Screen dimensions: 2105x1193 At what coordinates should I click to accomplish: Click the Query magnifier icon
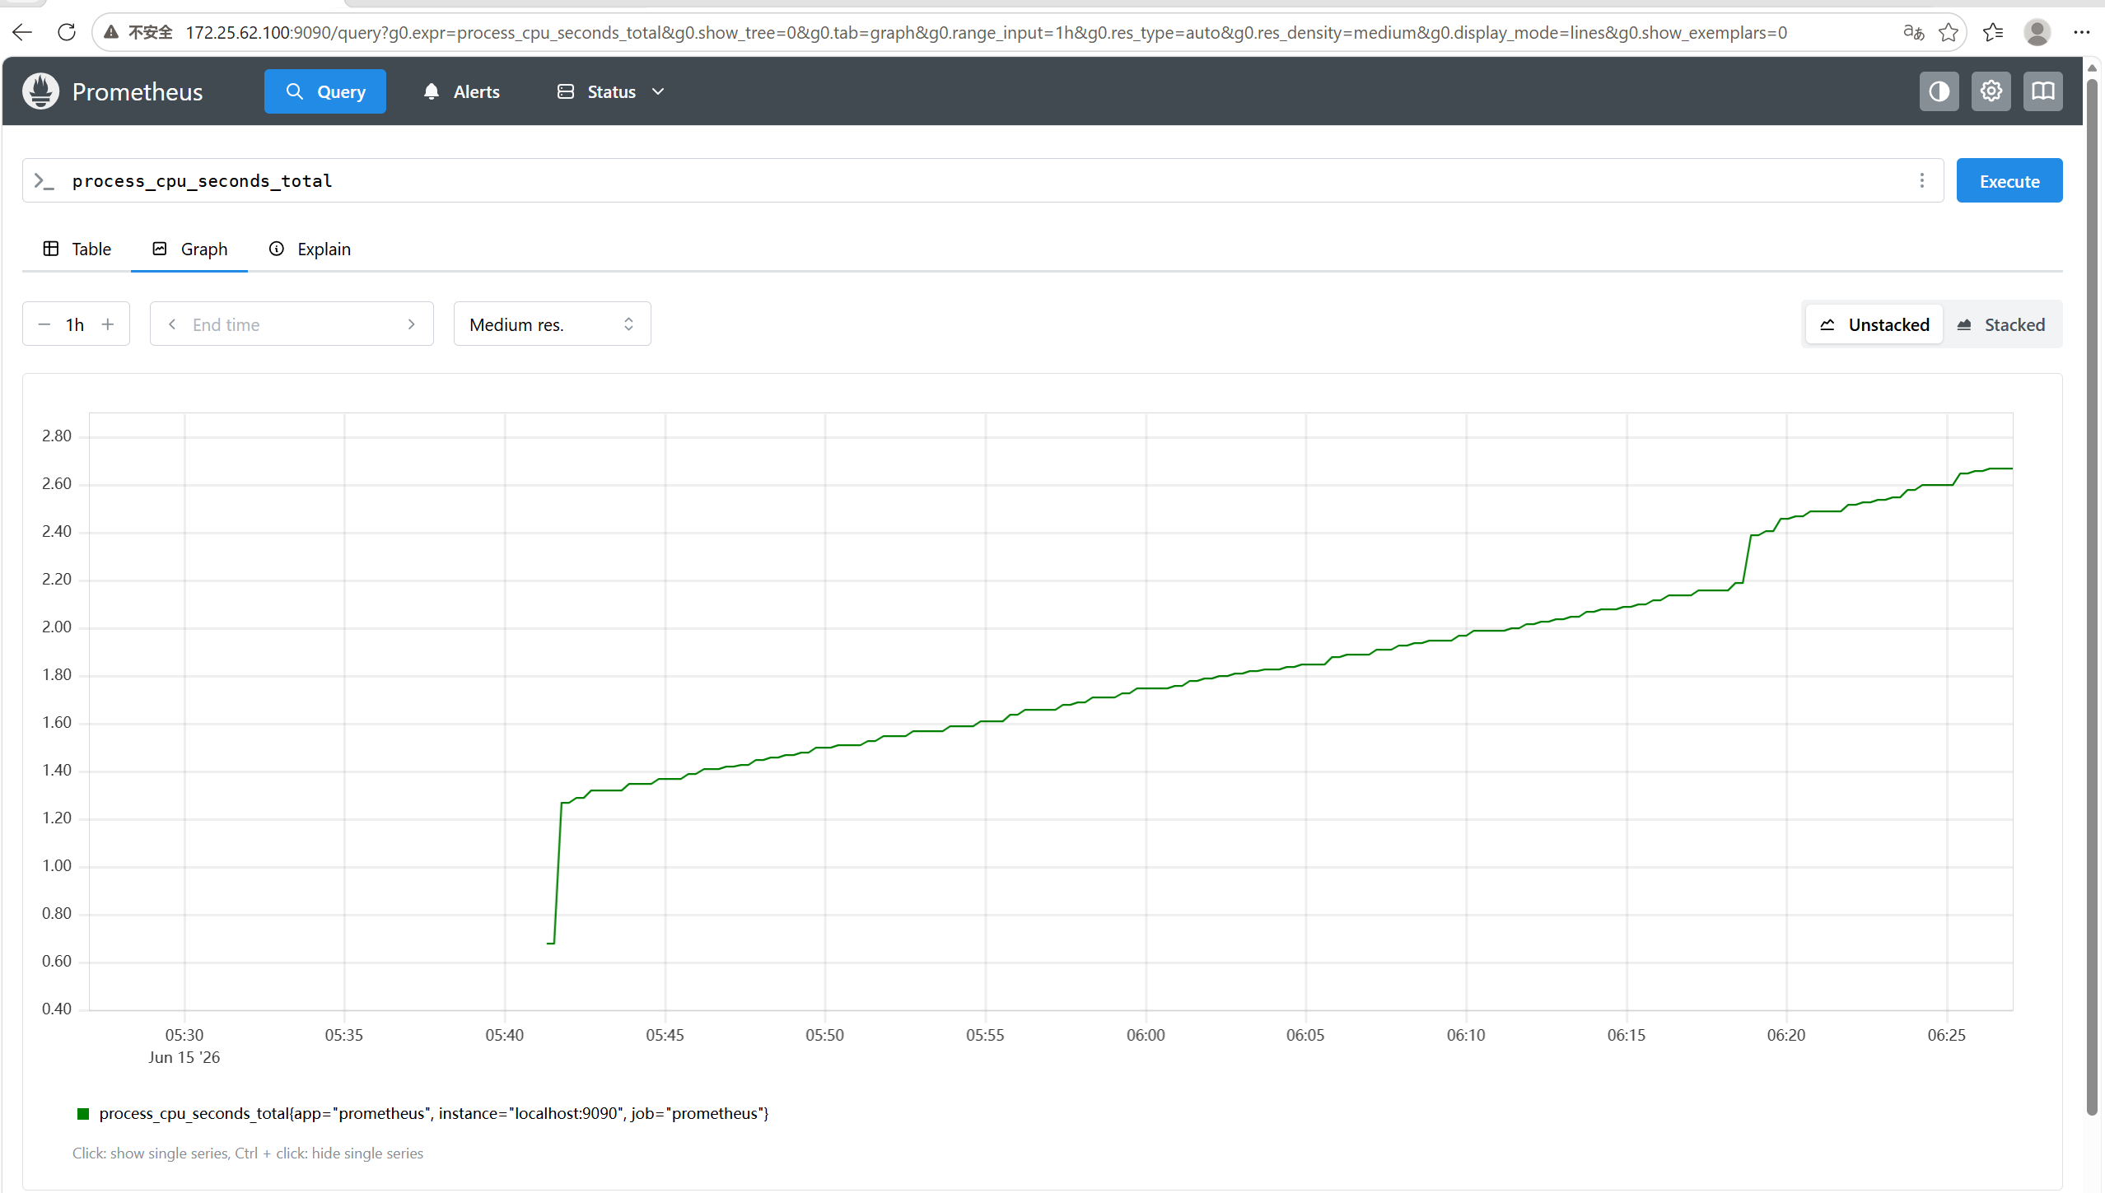coord(295,91)
